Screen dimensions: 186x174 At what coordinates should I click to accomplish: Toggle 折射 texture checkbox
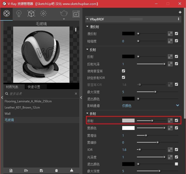pos(176,120)
